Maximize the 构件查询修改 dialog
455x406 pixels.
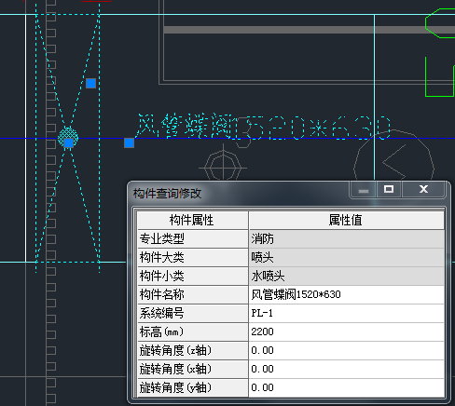pyautogui.click(x=389, y=189)
